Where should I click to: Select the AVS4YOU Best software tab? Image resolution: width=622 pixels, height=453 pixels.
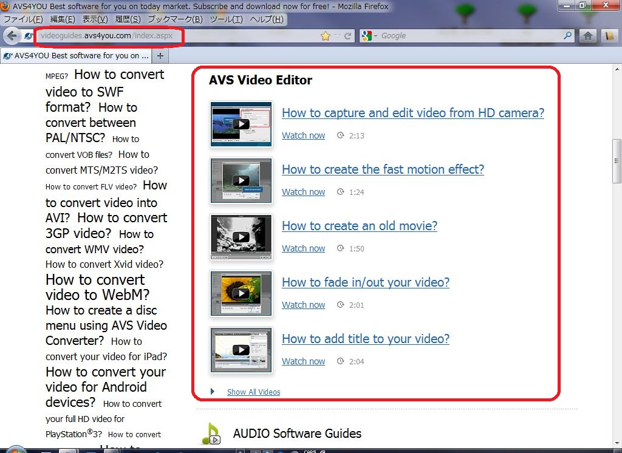pyautogui.click(x=76, y=56)
